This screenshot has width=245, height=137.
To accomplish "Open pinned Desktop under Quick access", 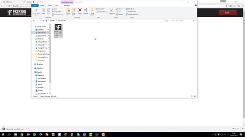I will coord(41,30).
